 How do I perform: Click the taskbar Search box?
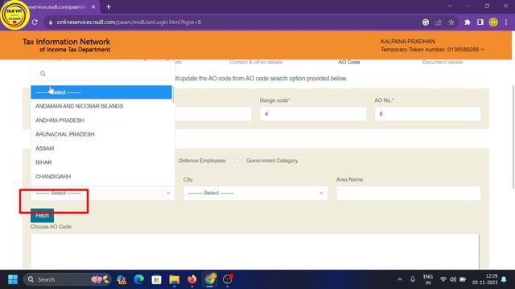(x=68, y=279)
